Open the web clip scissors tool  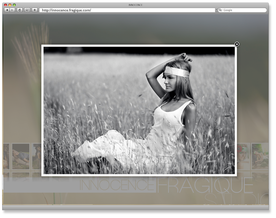27,10
